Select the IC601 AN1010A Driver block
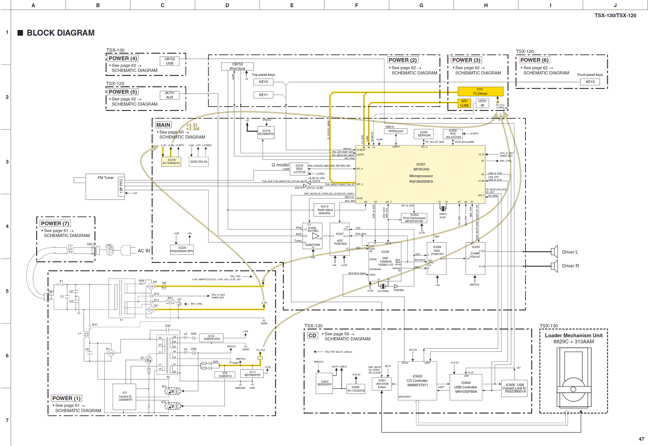The image size is (648, 446). pyautogui.click(x=382, y=384)
